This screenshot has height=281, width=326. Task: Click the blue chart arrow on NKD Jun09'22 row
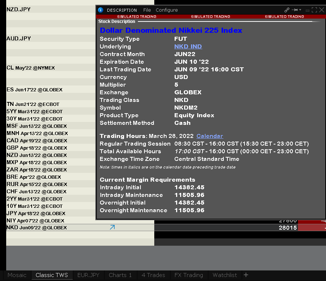pos(112,227)
